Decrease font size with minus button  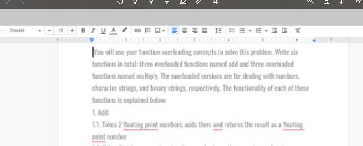pyautogui.click(x=49, y=30)
